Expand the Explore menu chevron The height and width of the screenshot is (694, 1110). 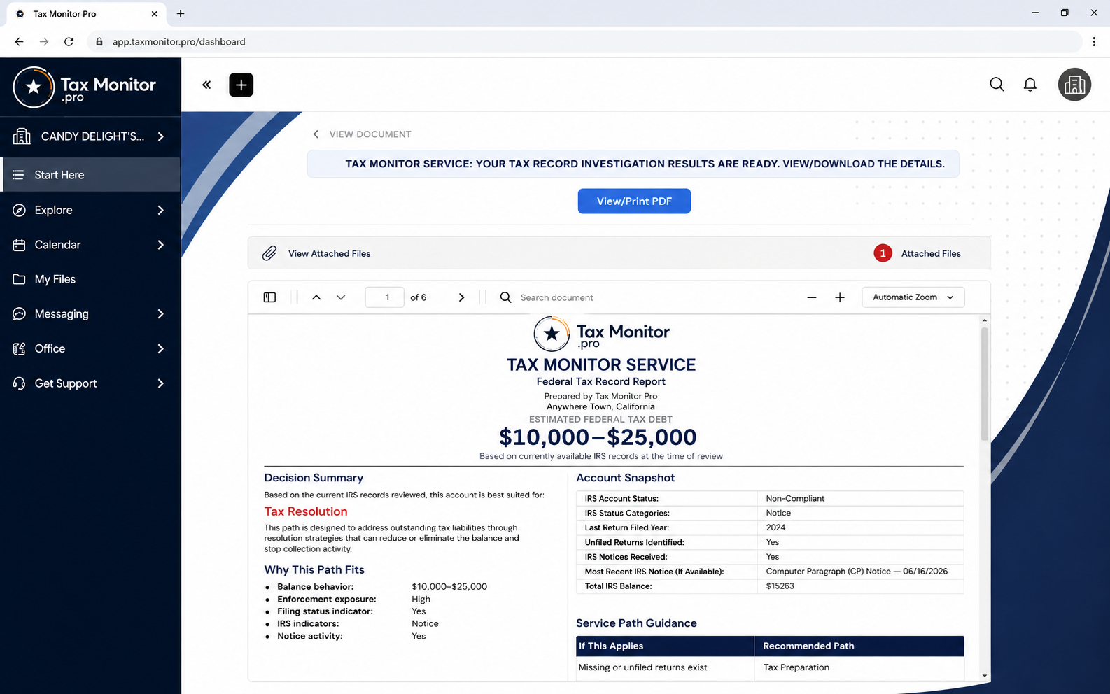tap(161, 210)
